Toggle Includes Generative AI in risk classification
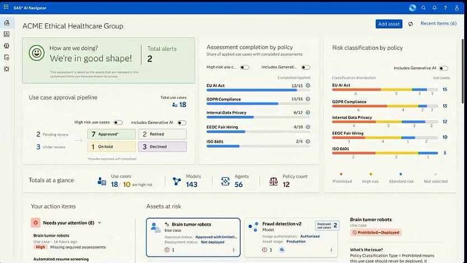This screenshot has width=467, height=263. (444, 68)
